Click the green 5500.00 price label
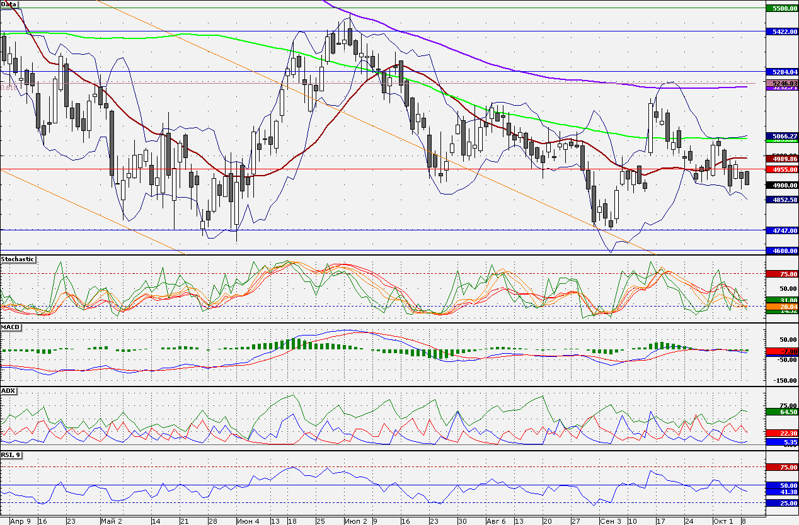The image size is (799, 525). (x=781, y=9)
